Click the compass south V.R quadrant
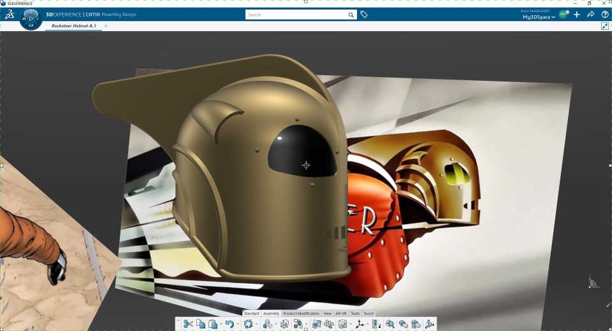Screen dimensions: 612x331 31,25
